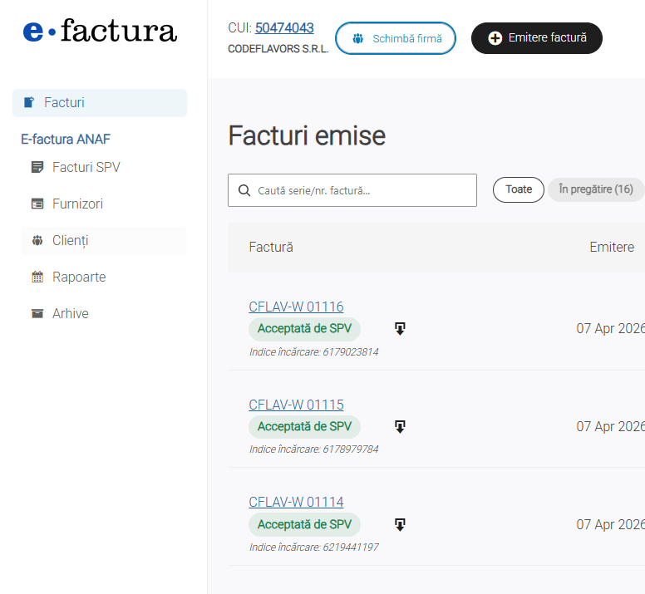Screen dimensions: 645x594
Task: Click download icon for invoice CFLAV-W 01116
Action: coord(400,329)
